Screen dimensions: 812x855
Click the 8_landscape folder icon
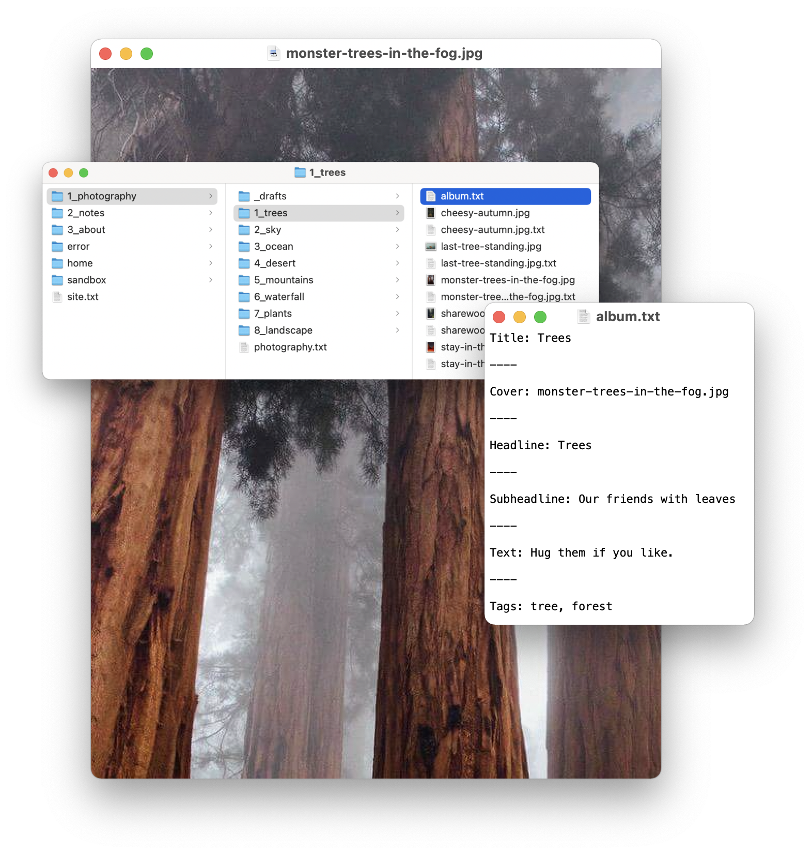244,330
